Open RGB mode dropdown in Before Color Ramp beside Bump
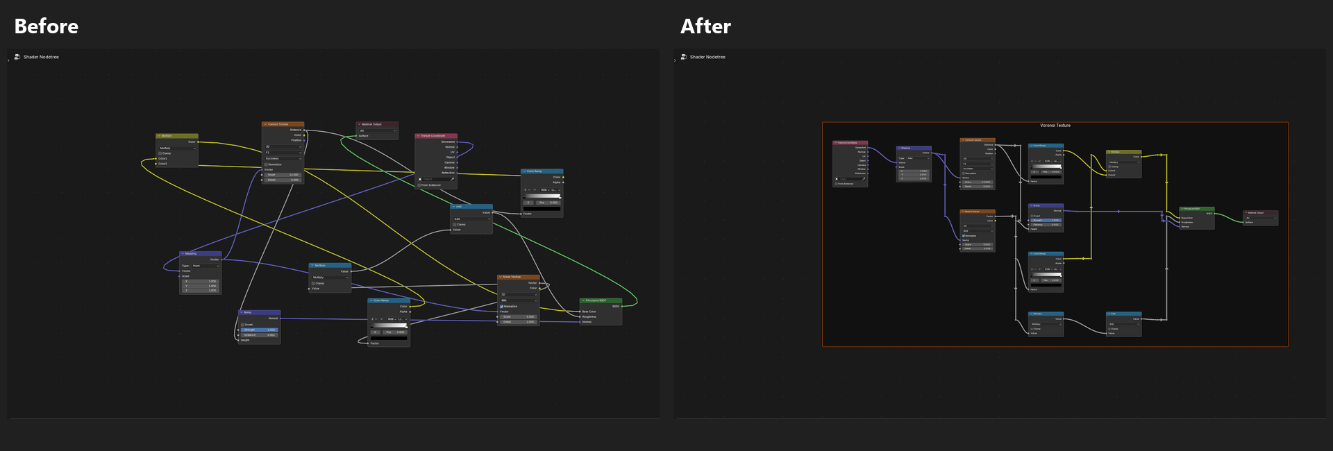The height and width of the screenshot is (451, 1333). point(392,319)
